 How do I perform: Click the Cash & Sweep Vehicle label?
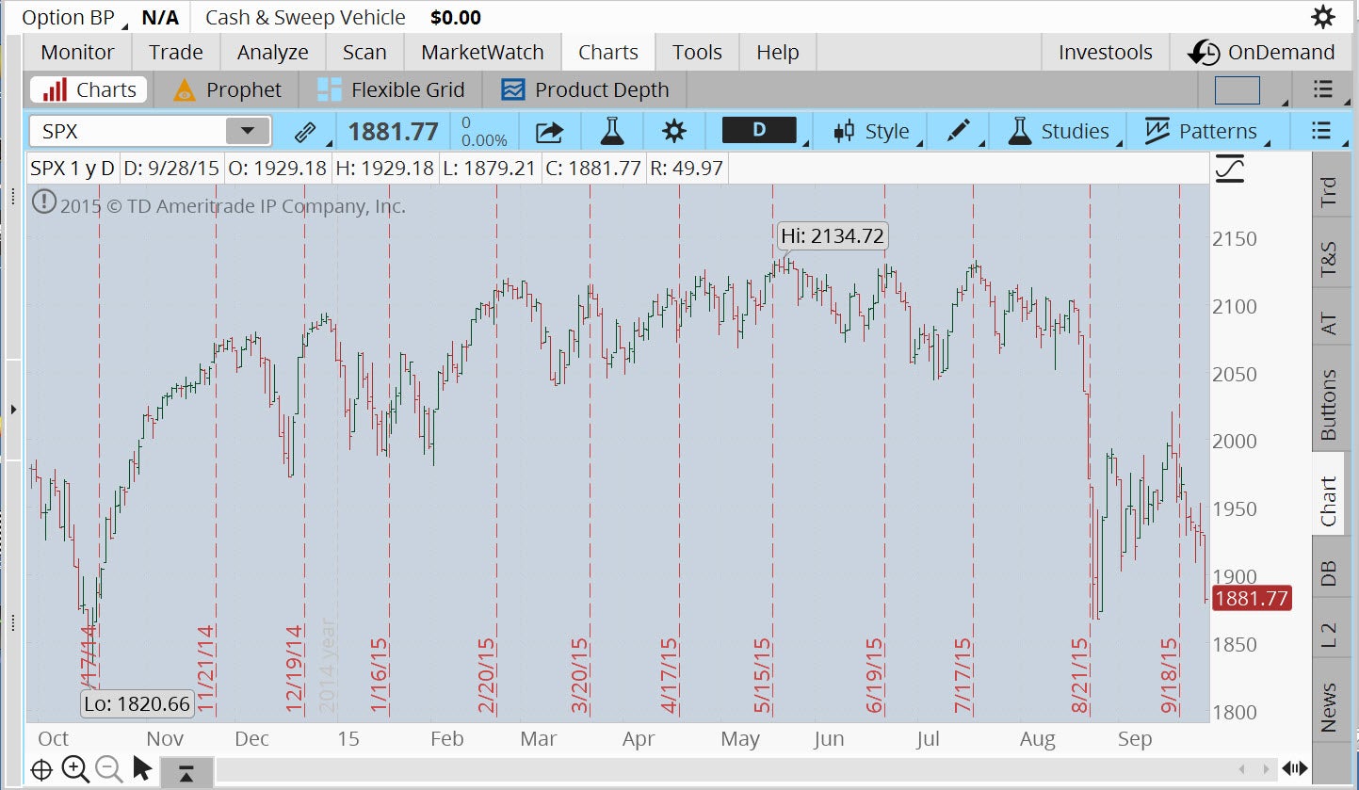(305, 17)
